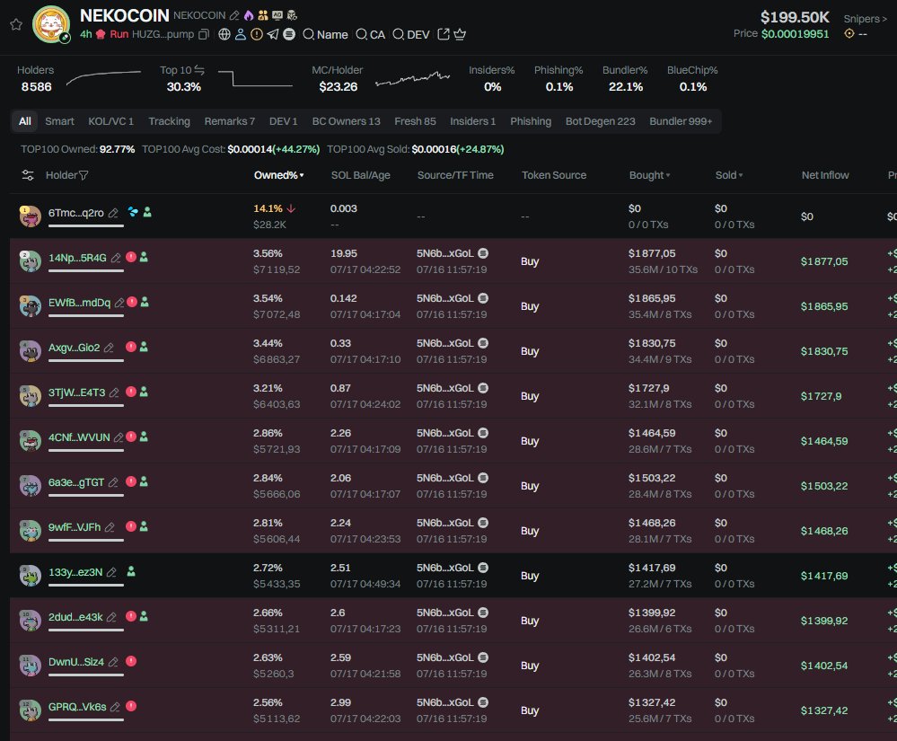Screen dimensions: 897x741
Task: Click the purple flame icon in token header
Action: coord(249,15)
